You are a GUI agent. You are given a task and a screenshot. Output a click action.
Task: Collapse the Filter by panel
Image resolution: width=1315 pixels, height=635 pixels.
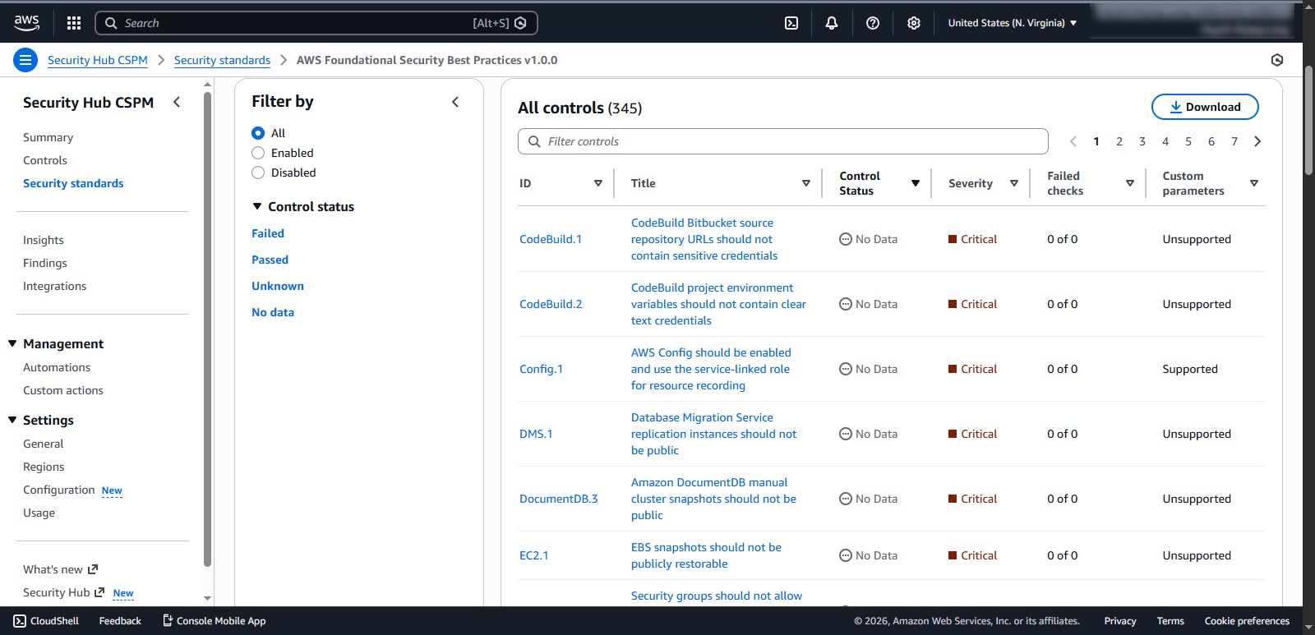tap(455, 102)
